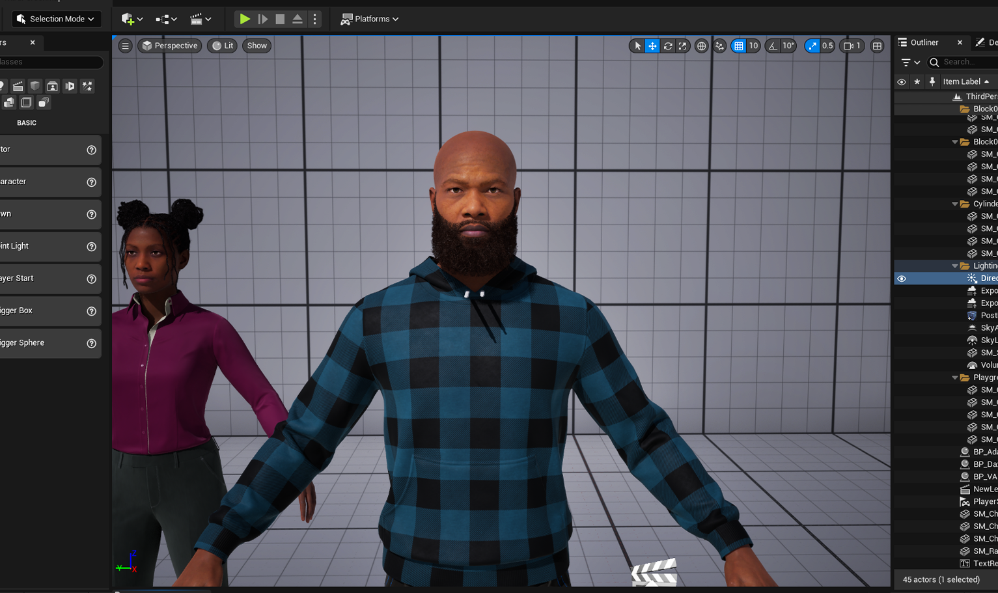Toggle rotation angle snapping

coord(773,46)
